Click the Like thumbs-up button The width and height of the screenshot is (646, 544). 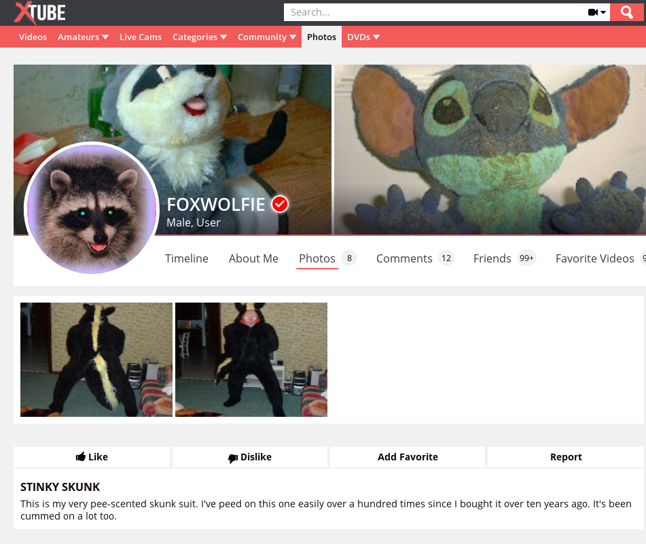92,457
